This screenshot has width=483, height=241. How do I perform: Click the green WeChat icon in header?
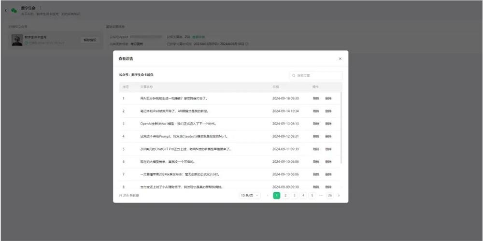[x=14, y=11]
